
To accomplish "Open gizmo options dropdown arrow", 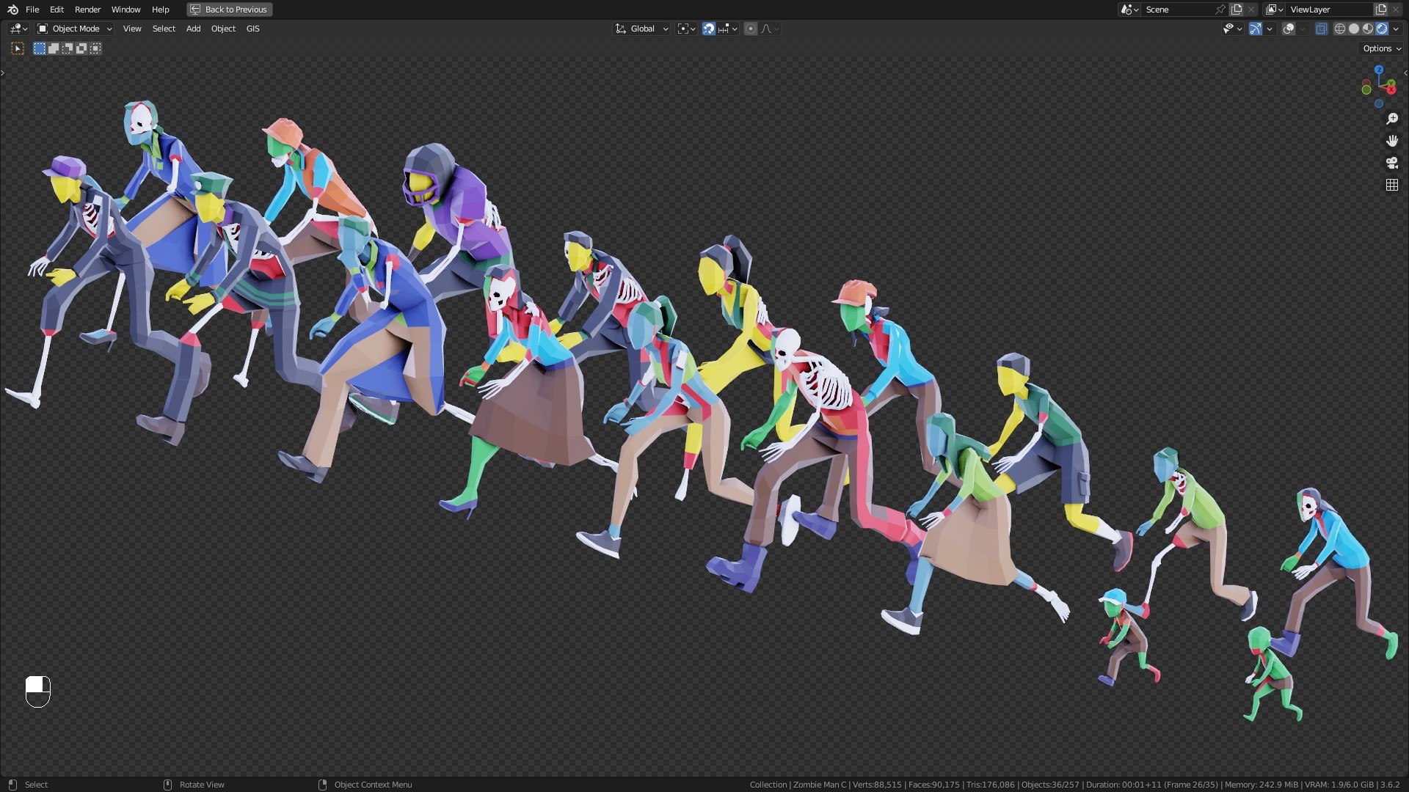I will [x=1270, y=29].
